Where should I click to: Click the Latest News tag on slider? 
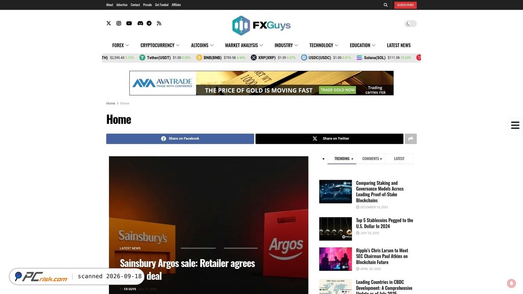tap(130, 248)
